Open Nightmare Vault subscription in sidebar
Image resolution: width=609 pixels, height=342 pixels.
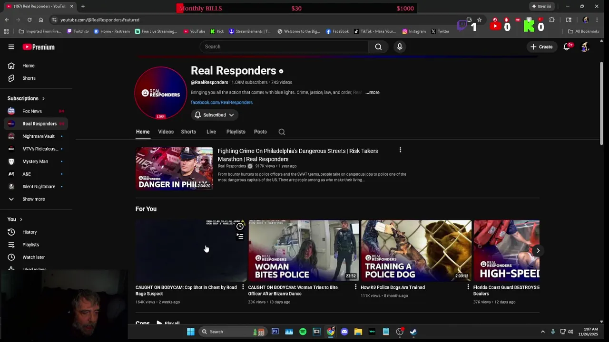tap(36, 136)
